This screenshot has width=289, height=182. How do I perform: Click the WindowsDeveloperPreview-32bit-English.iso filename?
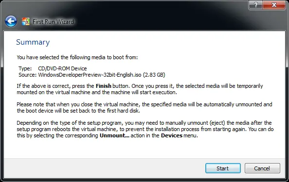pyautogui.click(x=90, y=75)
